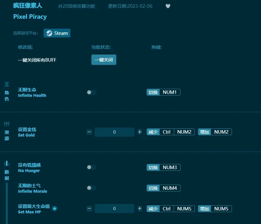Click the Set Gold value input field
261x224 pixels.
pos(115,132)
